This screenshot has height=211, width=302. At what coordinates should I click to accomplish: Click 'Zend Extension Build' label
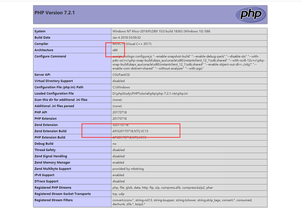tap(50, 131)
